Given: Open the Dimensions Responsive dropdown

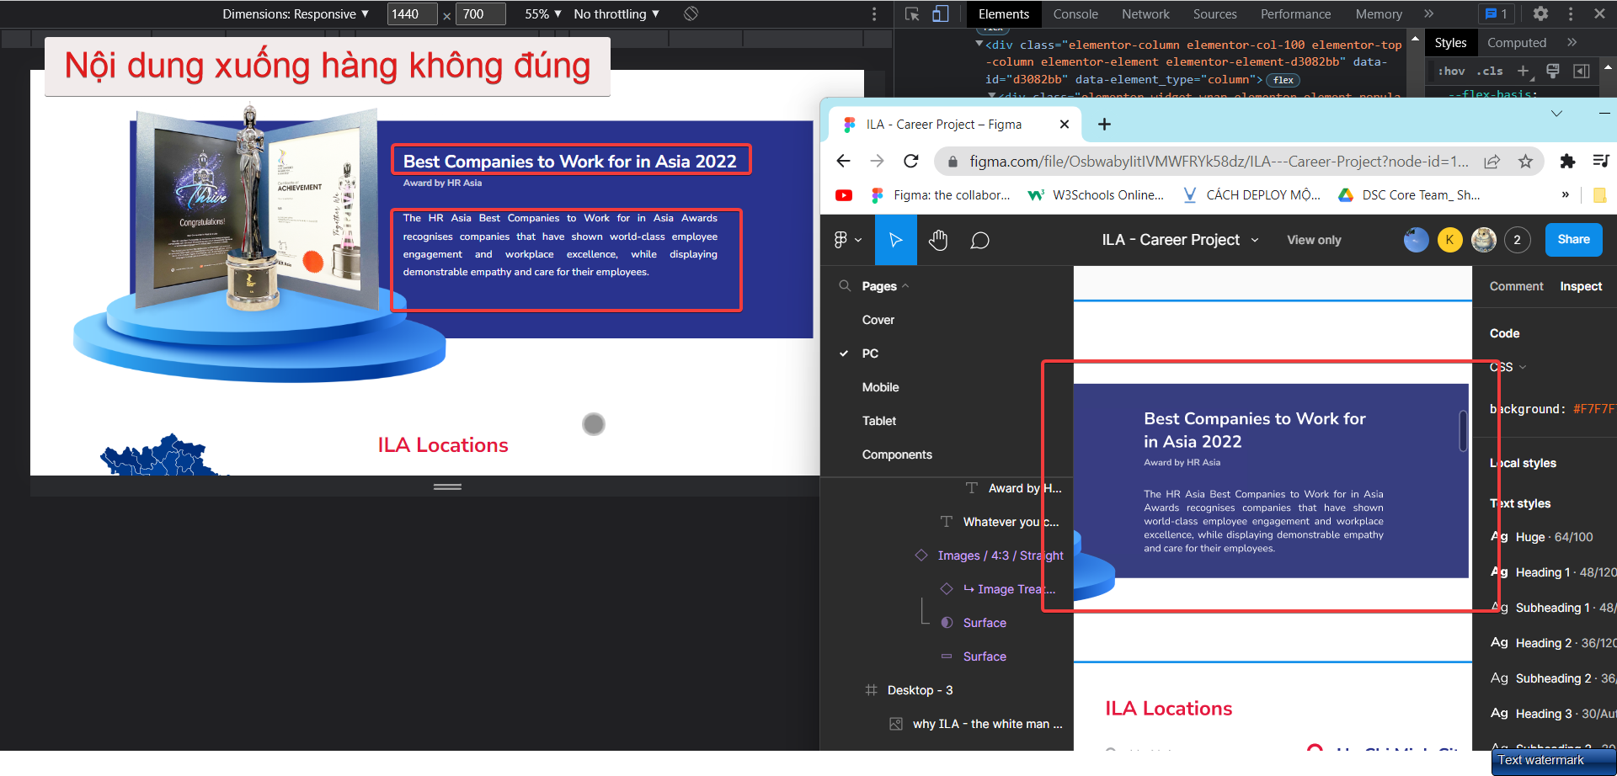Looking at the screenshot, I should [x=296, y=14].
